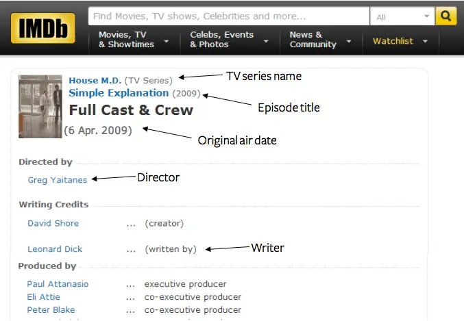This screenshot has height=321, width=464.
Task: Click director Greg Yaitanes
Action: [x=58, y=180]
